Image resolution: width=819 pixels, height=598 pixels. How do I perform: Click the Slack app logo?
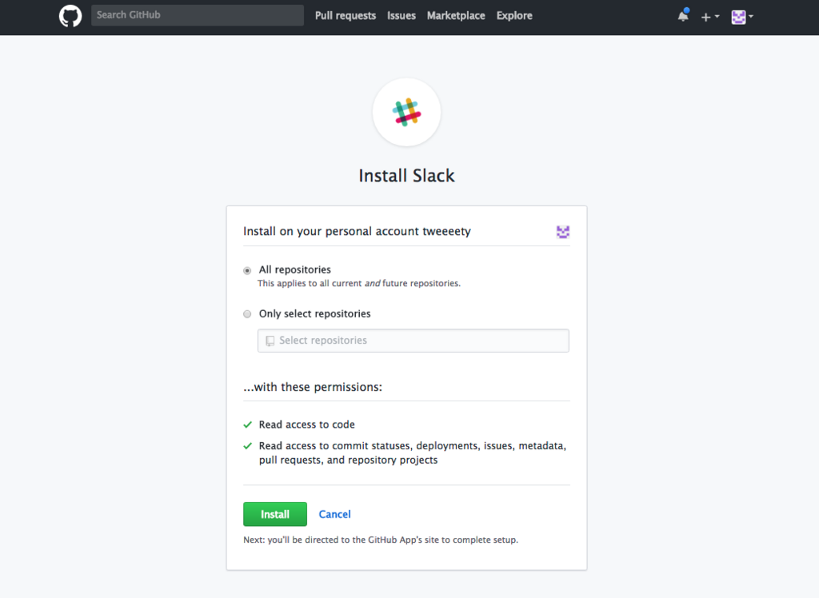coord(406,113)
